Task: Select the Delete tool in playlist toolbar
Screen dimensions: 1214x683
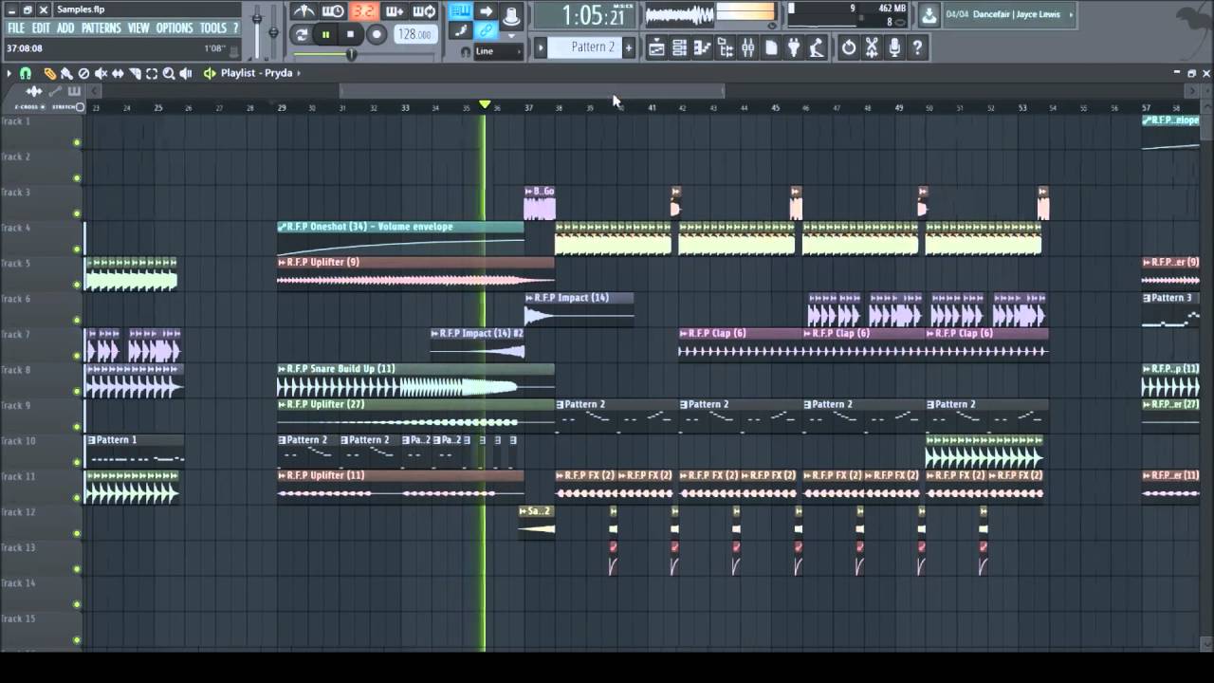Action: [83, 73]
